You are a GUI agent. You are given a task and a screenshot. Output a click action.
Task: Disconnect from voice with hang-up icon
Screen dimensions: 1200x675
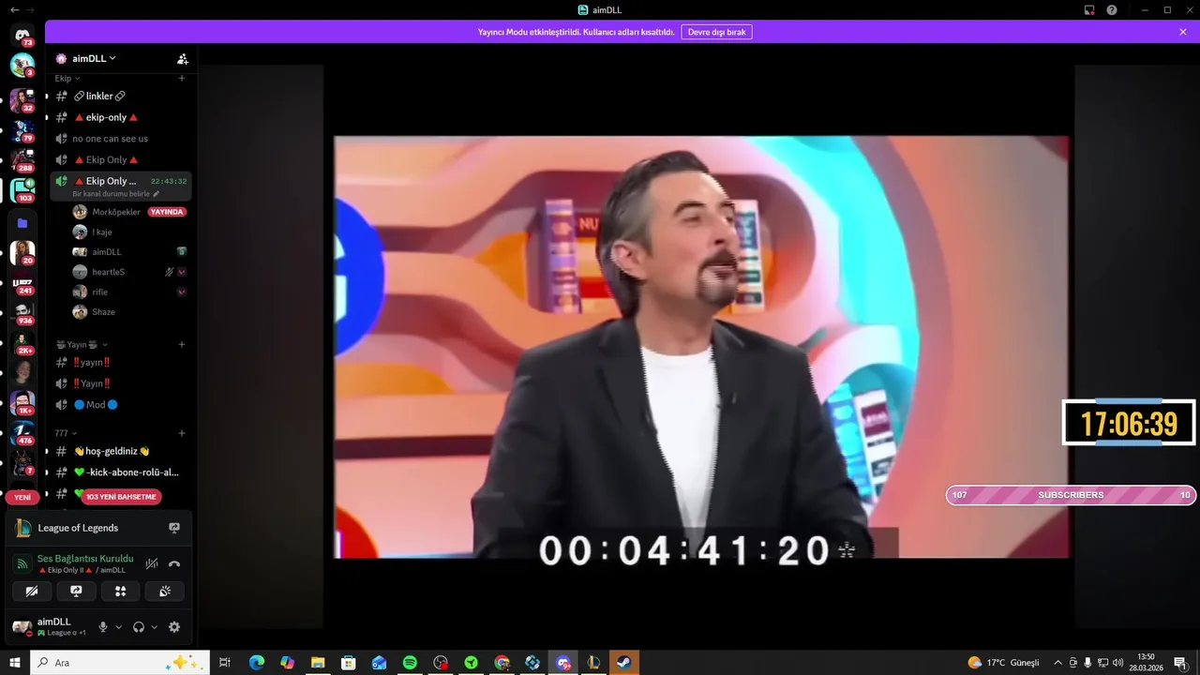click(x=174, y=563)
